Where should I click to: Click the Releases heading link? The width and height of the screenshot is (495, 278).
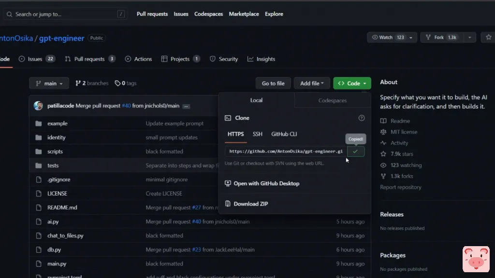point(392,214)
